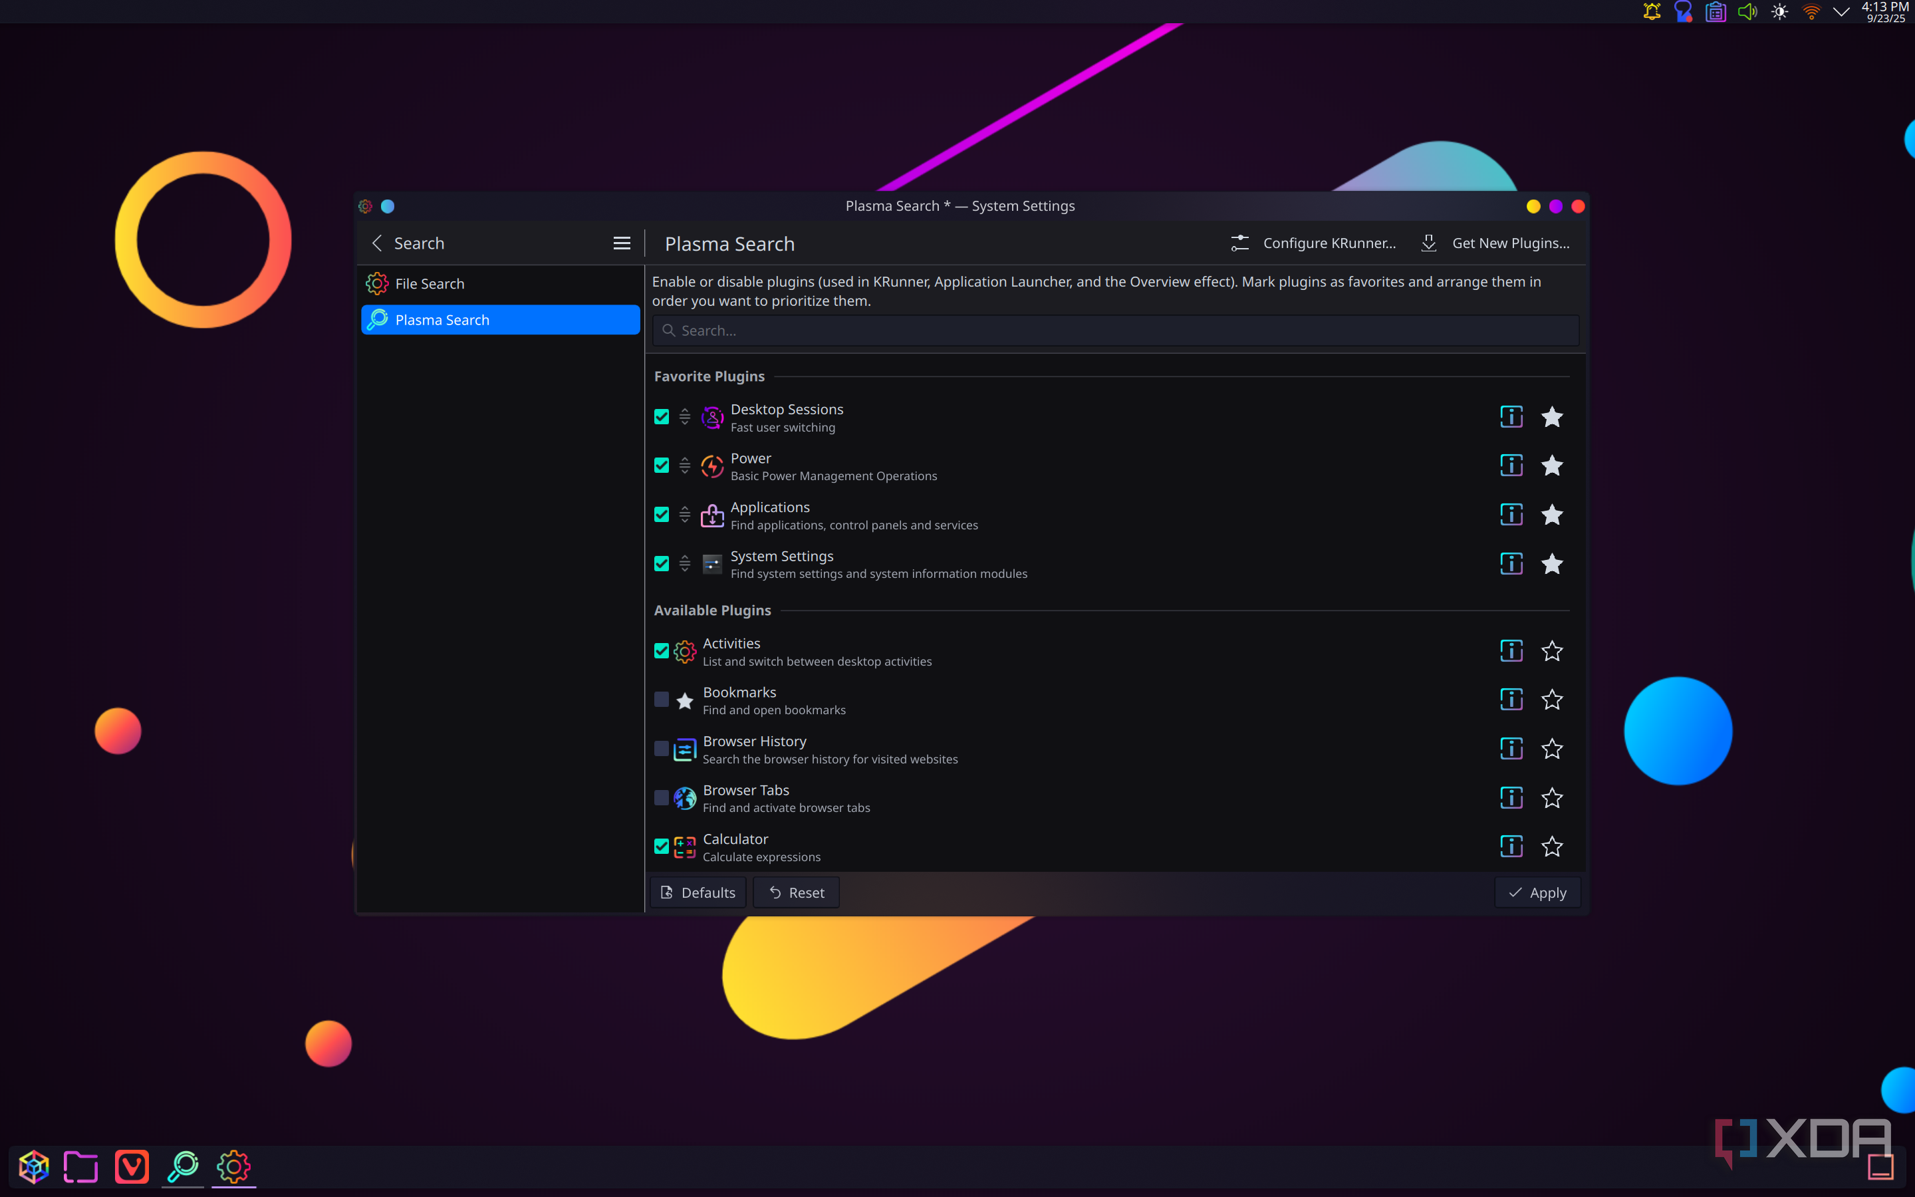
Task: Open info for Power plugin
Action: pyautogui.click(x=1511, y=465)
